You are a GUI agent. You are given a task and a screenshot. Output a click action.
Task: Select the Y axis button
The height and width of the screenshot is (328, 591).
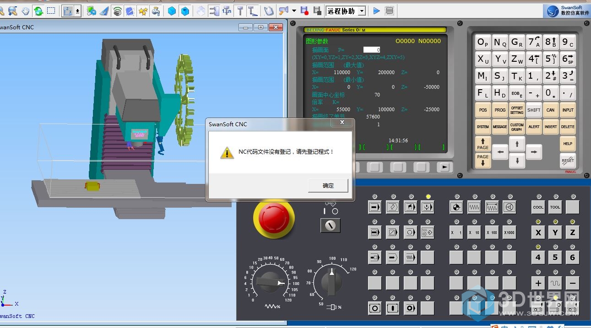coord(555,232)
